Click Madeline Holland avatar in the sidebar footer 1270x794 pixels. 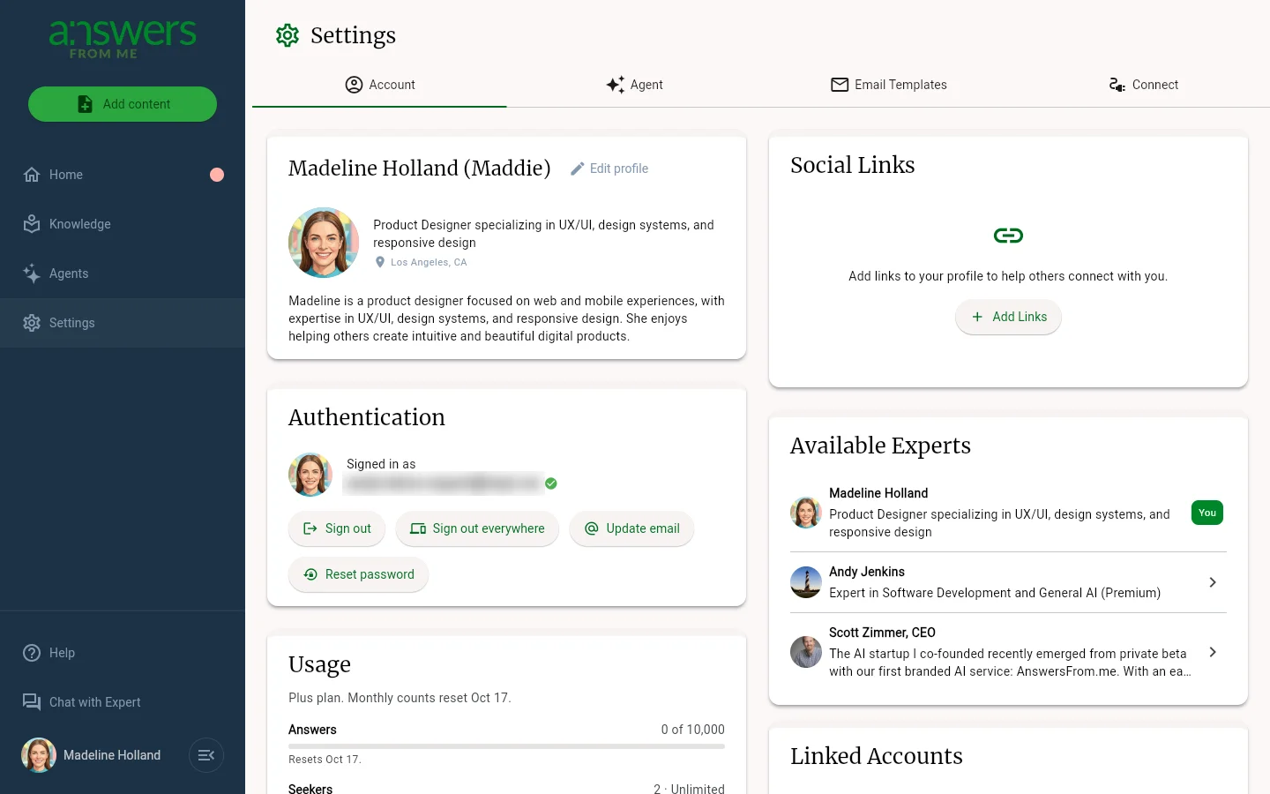39,755
